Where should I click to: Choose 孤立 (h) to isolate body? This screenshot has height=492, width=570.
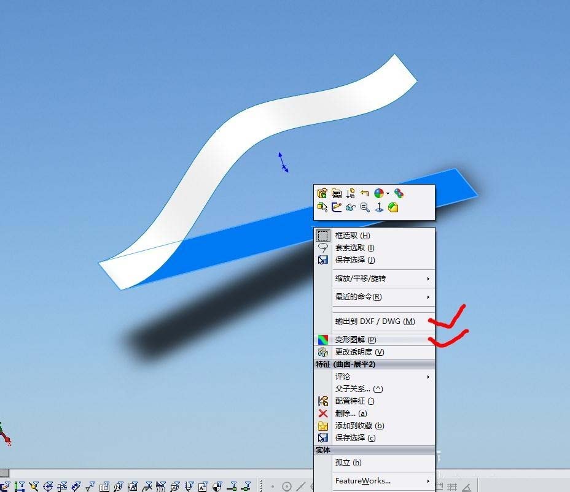[375, 462]
